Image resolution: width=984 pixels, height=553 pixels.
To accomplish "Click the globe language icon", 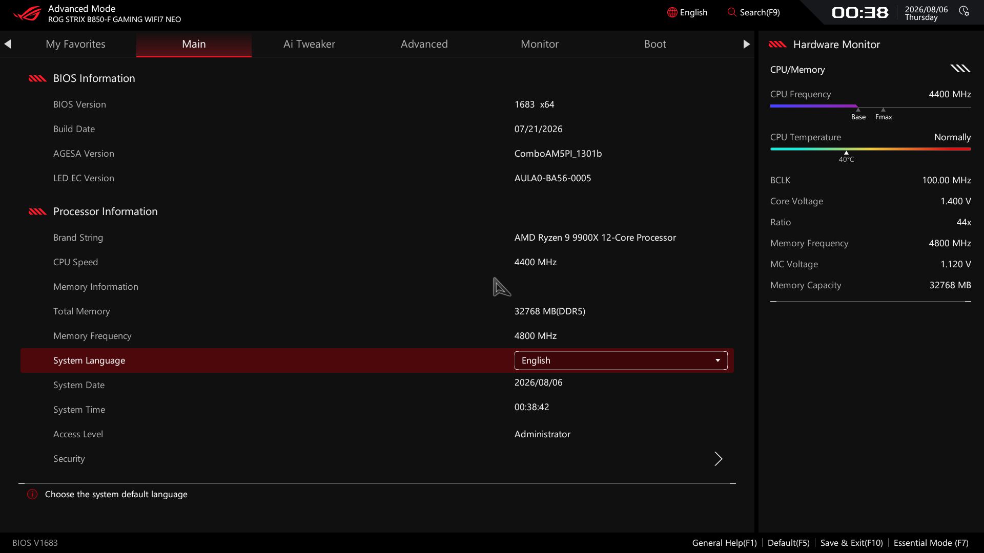I will coord(672,12).
